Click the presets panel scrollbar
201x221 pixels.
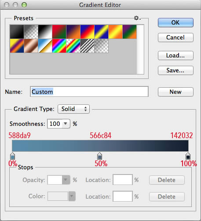(x=140, y=50)
